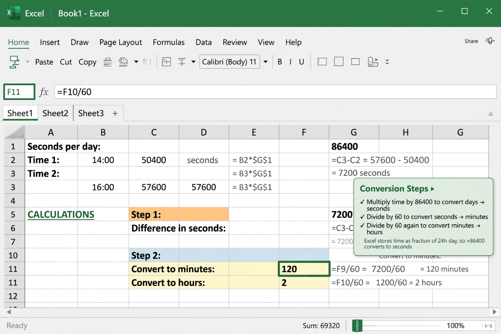
Task: Click the Excel app logo icon
Action: click(x=13, y=13)
